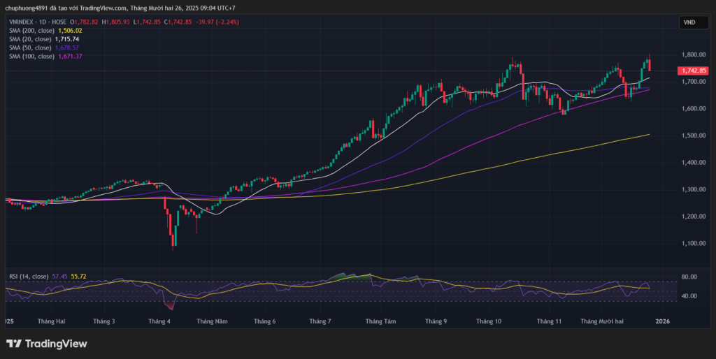Screen dimensions: 716x359
Task: Click the Tháng Mười hai time axis label
Action: pos(606,321)
